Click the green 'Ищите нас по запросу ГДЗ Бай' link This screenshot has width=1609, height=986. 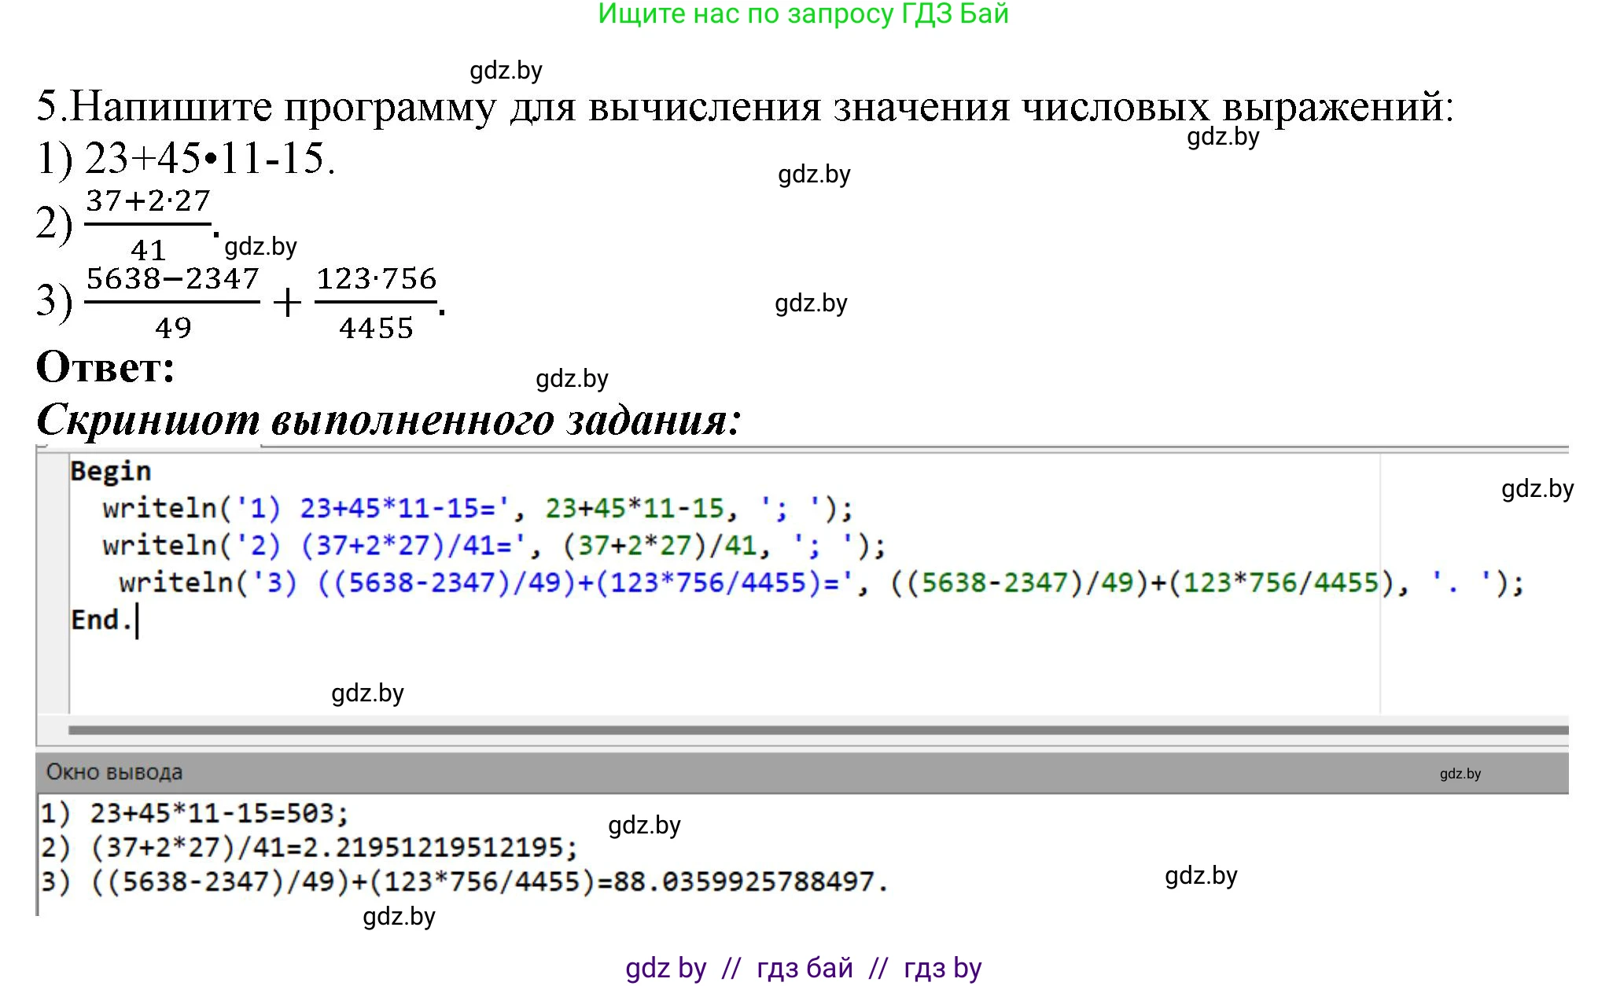[804, 16]
